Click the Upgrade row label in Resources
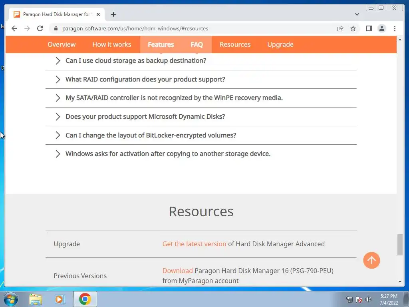409x307 pixels. click(67, 244)
